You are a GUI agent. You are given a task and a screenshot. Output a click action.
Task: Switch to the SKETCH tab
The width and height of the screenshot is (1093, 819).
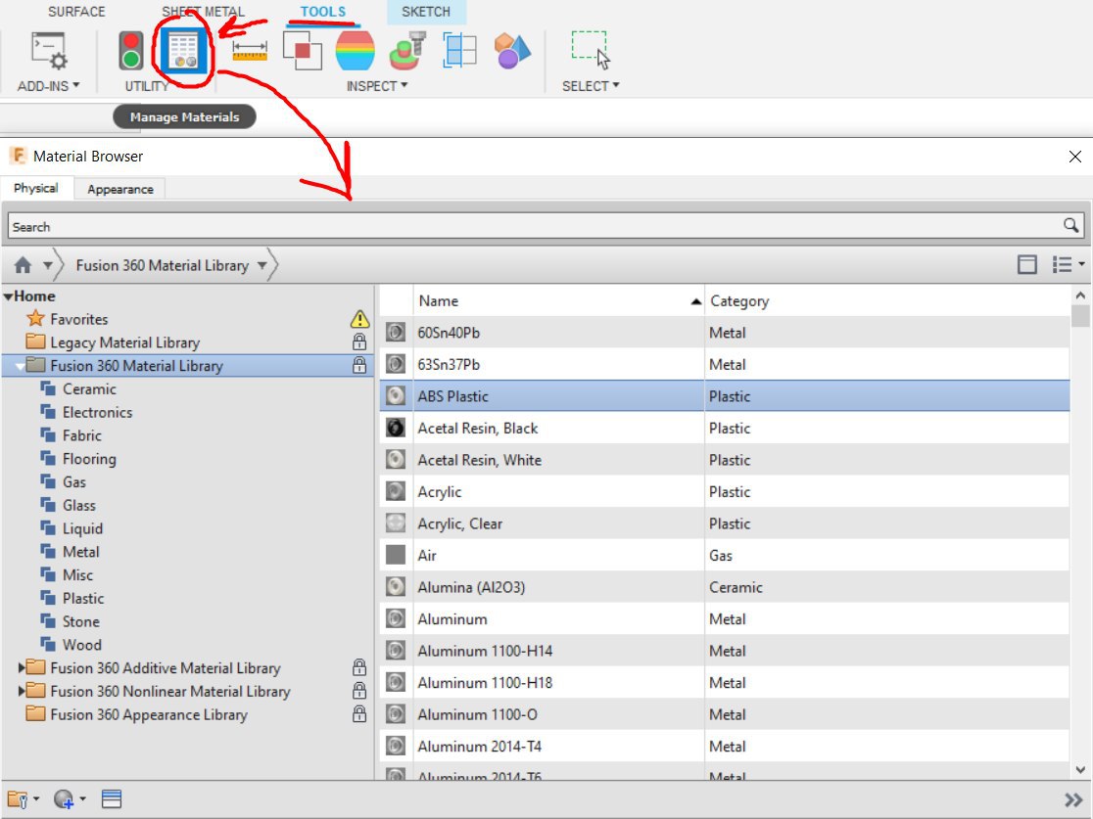pos(426,12)
